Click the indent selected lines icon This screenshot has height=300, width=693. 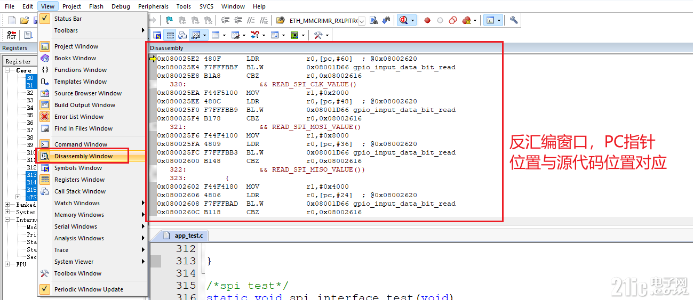pyautogui.click(x=225, y=20)
